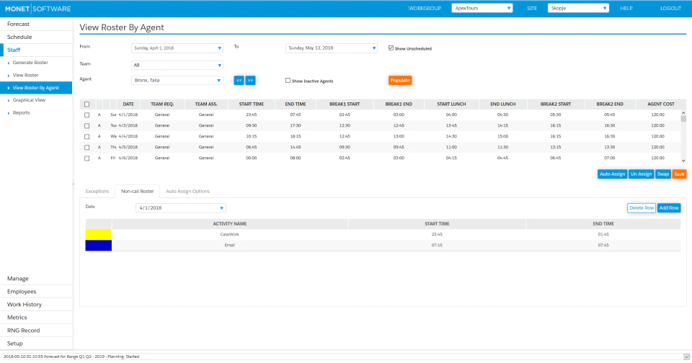
Task: Open the status bar dropdown arrow
Action: point(686,357)
